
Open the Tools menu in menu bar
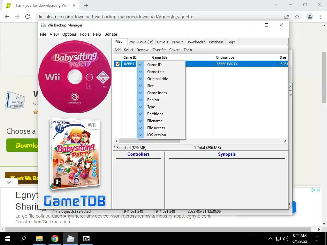pos(84,34)
